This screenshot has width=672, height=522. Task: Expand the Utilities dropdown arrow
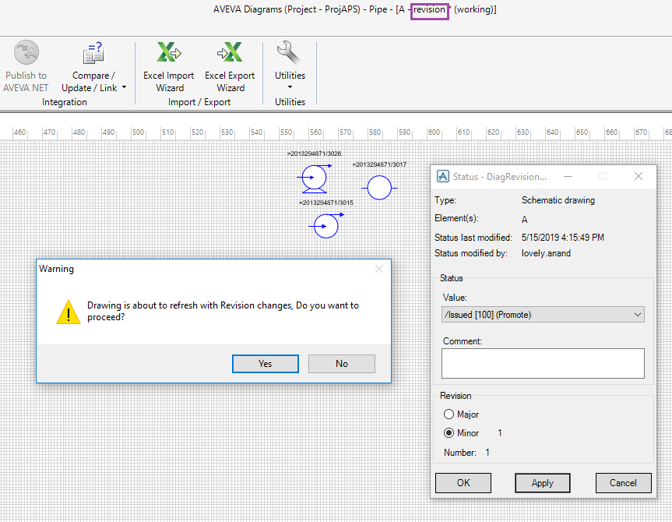point(289,86)
